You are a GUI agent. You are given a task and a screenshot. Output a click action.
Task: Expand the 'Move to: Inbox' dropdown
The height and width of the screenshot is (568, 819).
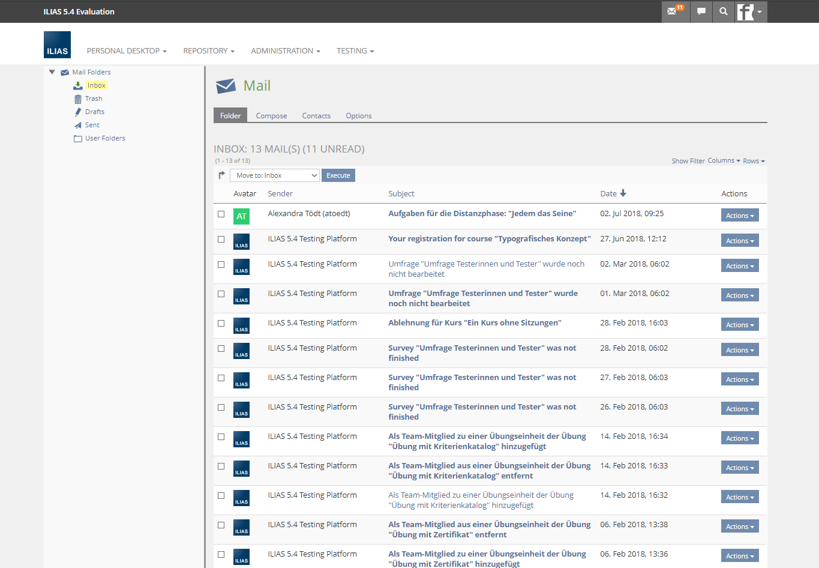click(x=274, y=175)
